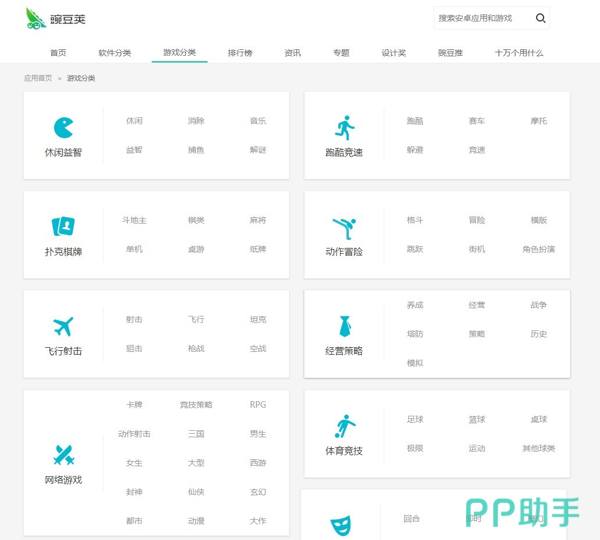This screenshot has height=540, width=600.
Task: Click the Wandoujia pea logo
Action: coord(36,19)
